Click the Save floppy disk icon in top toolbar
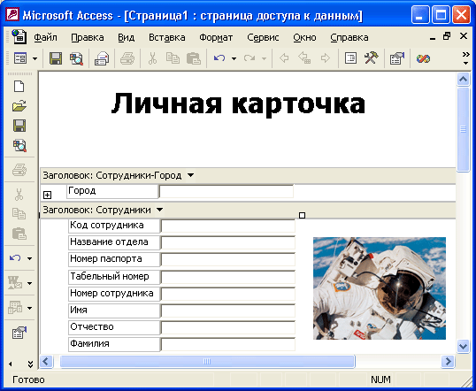The image size is (476, 391). pos(56,58)
